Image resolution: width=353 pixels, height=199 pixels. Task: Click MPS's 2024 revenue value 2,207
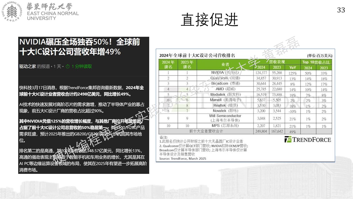[261, 126]
